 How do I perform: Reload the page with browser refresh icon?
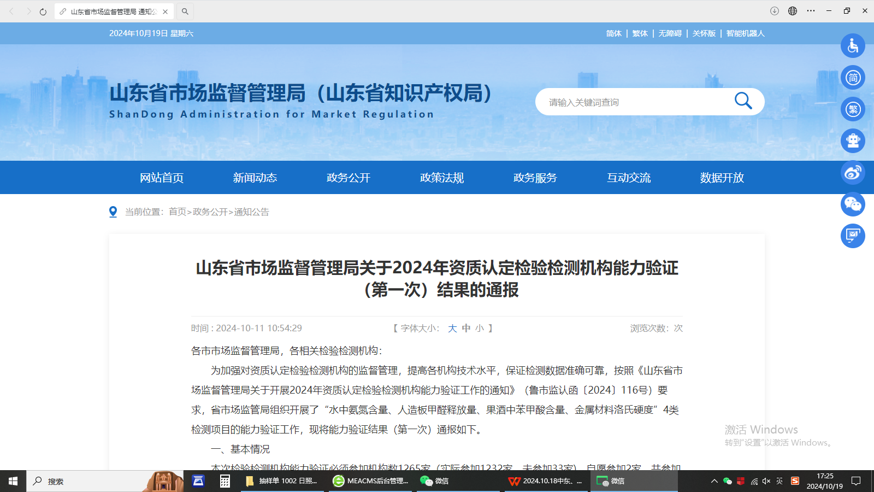tap(43, 11)
